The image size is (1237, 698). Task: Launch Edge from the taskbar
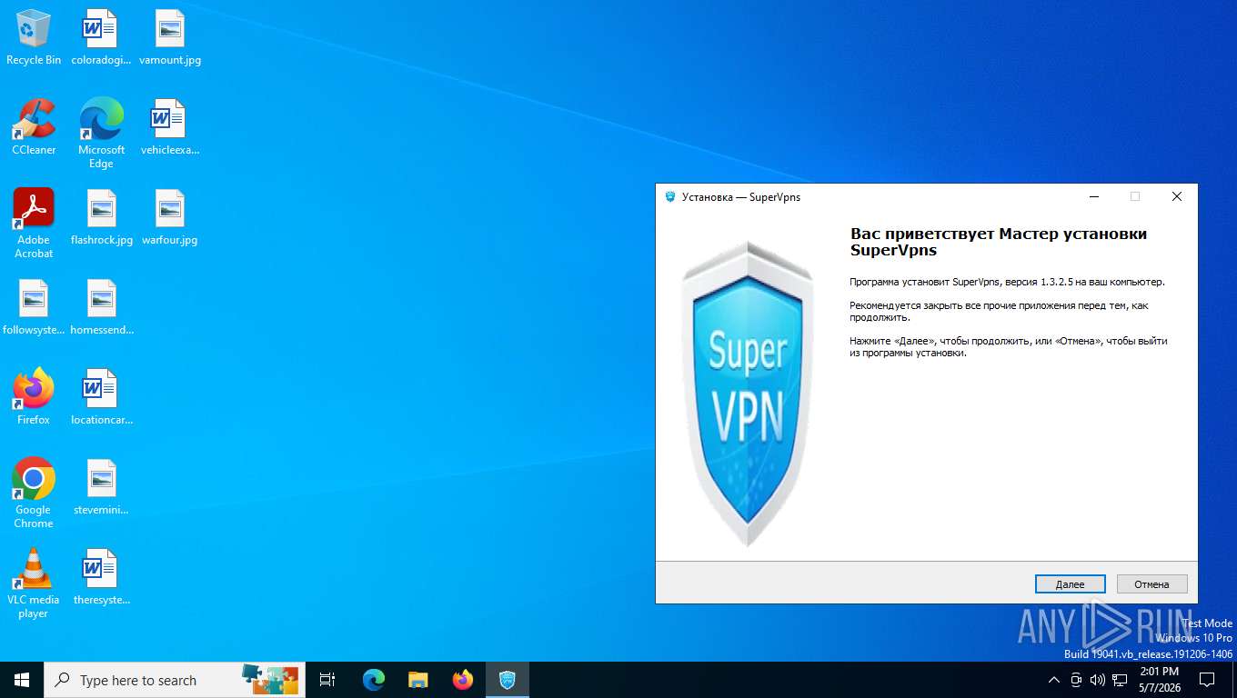374,680
